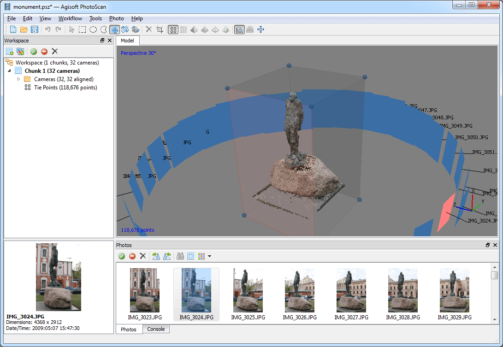Float the Photos pane with undock button

tap(488, 245)
